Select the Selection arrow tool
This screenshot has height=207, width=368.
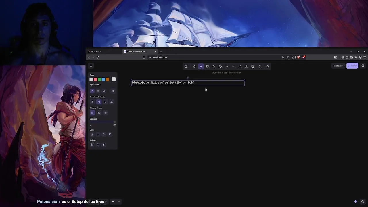point(201,66)
